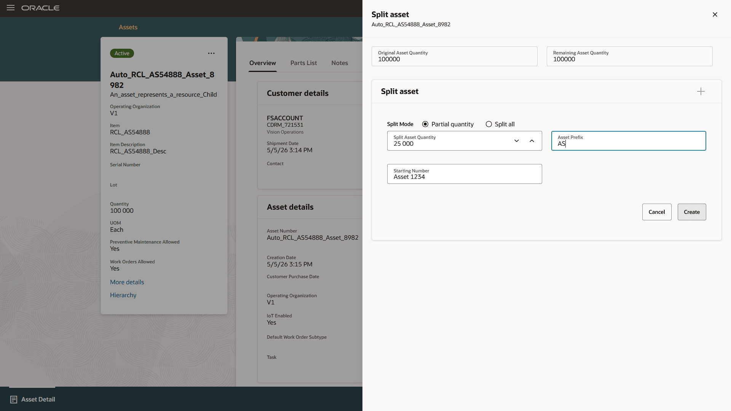Click the Split Mode label
Screen dimensions: 731x411
tap(400, 124)
